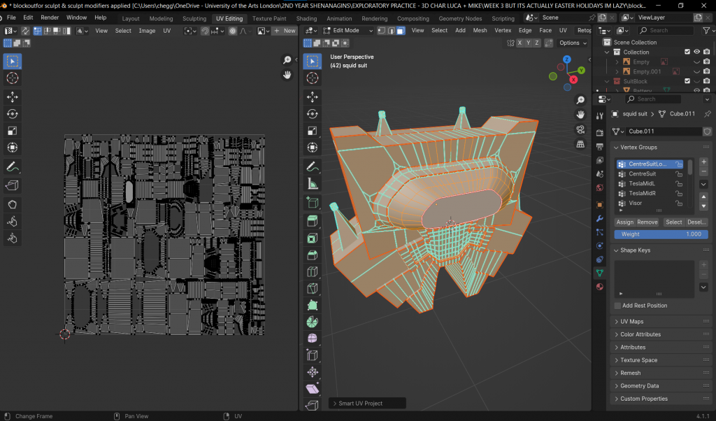Screen dimensions: 716x421
Task: Select the UV editor Rip Region tool
Action: pos(13,185)
